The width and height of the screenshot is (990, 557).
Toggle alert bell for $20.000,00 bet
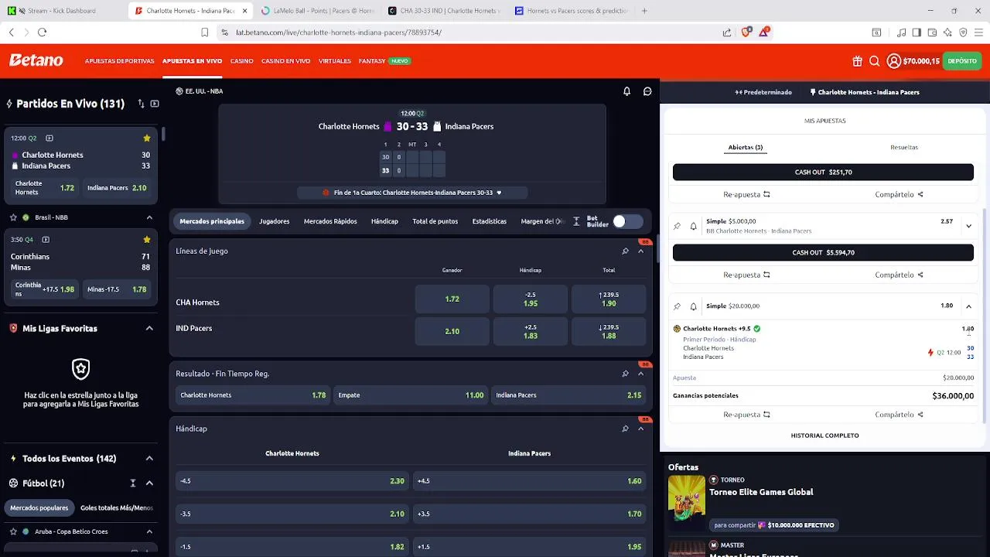(x=693, y=306)
